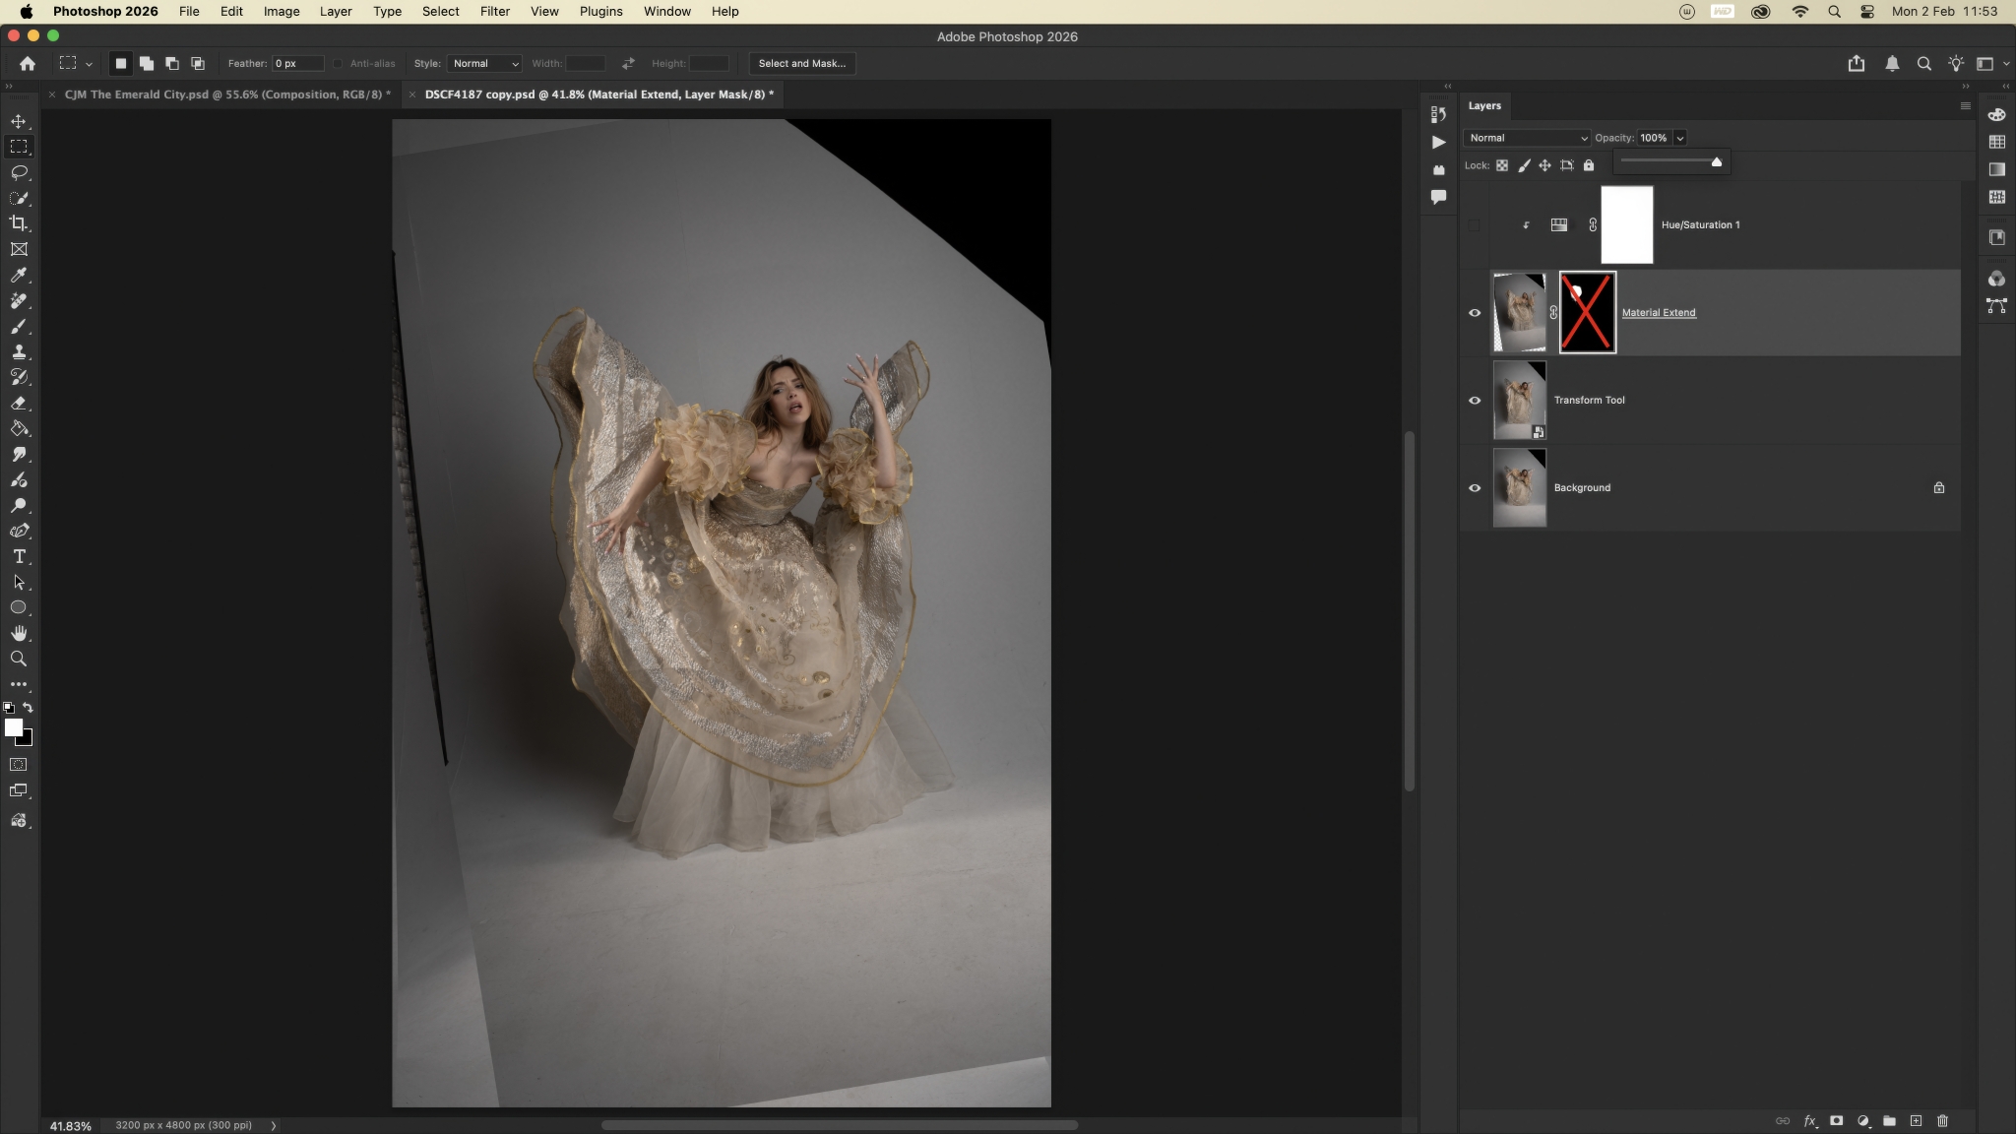Click the Select and Mask button
Screen dimensions: 2016x1134
(801, 63)
